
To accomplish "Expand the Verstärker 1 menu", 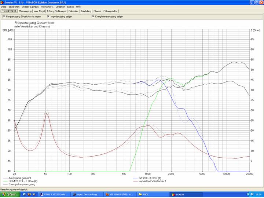I will (47, 7).
